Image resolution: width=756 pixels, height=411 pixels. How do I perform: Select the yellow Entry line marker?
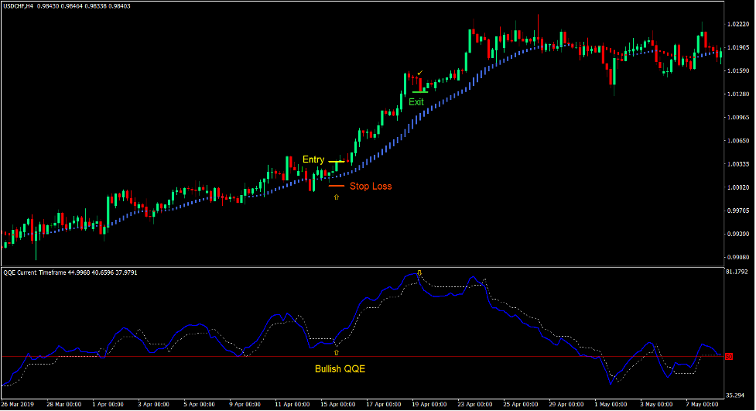[336, 161]
